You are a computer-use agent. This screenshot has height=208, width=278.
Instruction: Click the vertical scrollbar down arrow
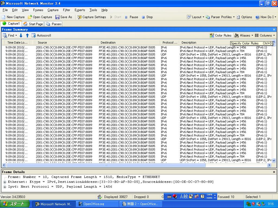coord(274,160)
